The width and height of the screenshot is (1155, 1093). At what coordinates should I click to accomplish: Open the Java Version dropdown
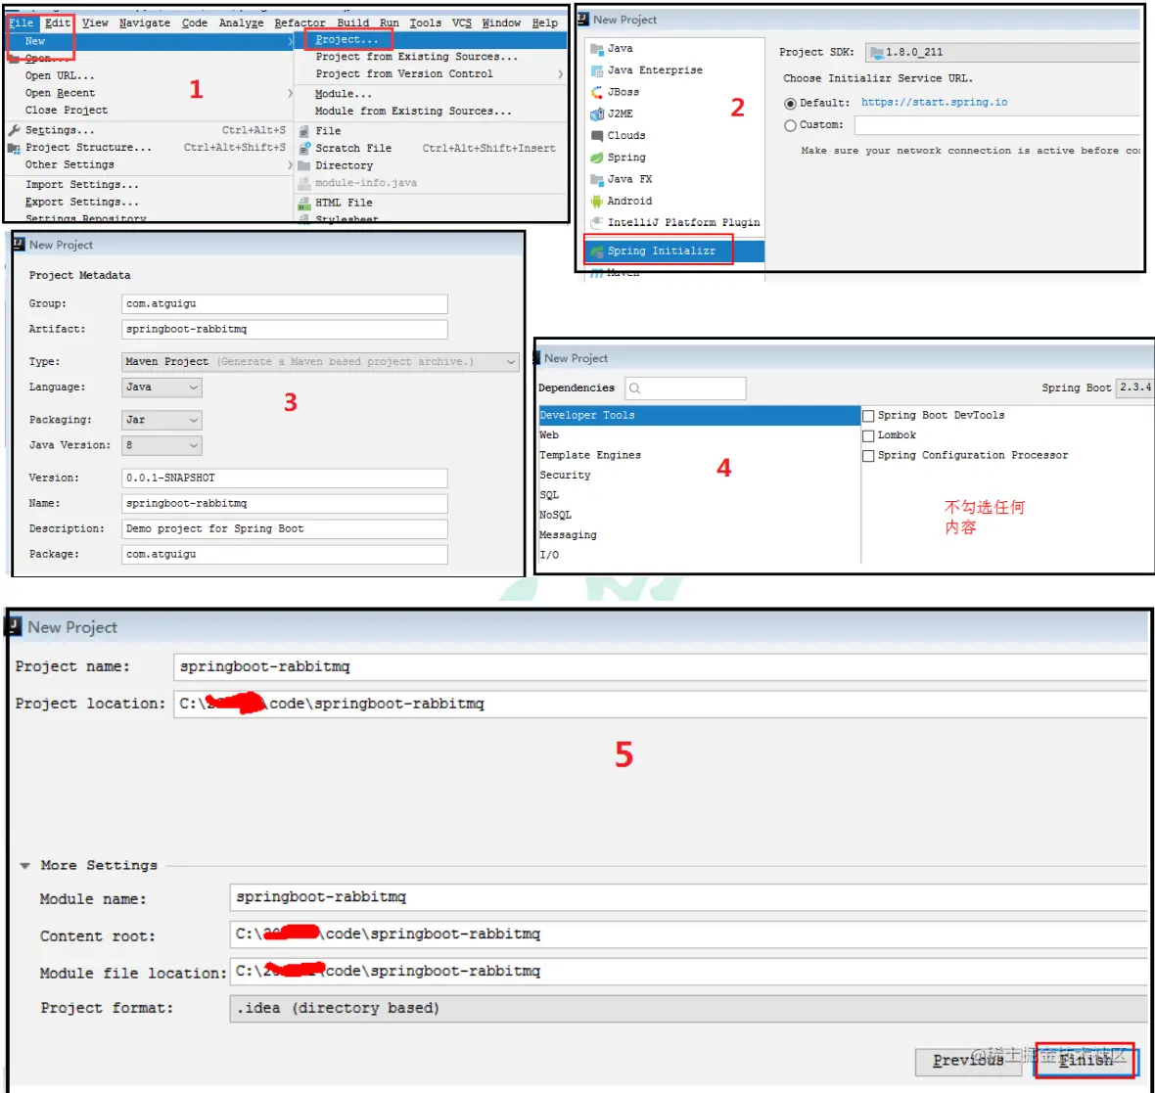click(162, 445)
